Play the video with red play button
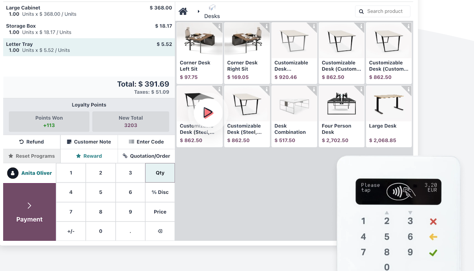The width and height of the screenshot is (474, 271). (208, 113)
